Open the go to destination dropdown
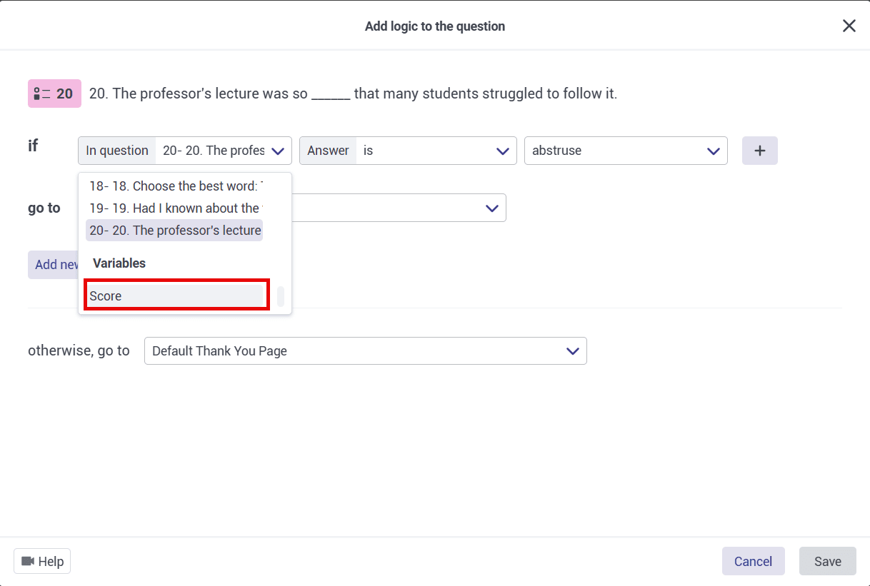 pyautogui.click(x=399, y=208)
